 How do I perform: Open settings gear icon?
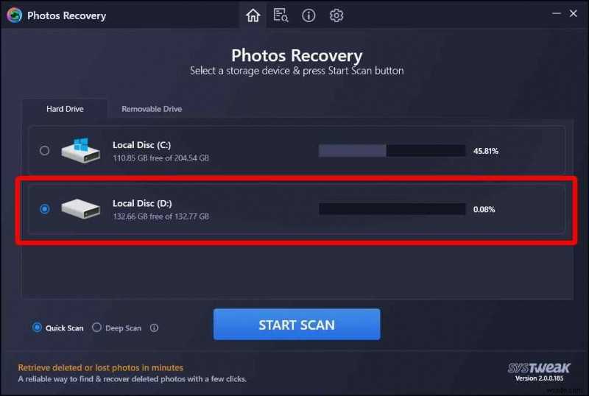336,15
